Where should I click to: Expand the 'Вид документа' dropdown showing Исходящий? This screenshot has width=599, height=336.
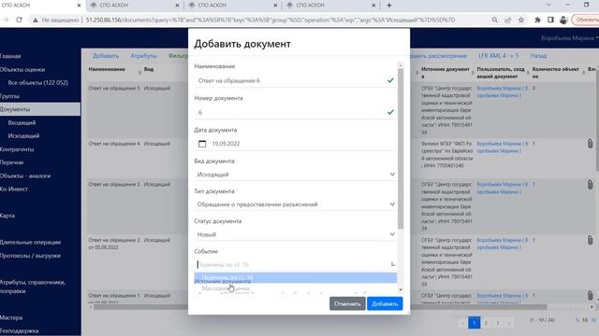tap(296, 175)
